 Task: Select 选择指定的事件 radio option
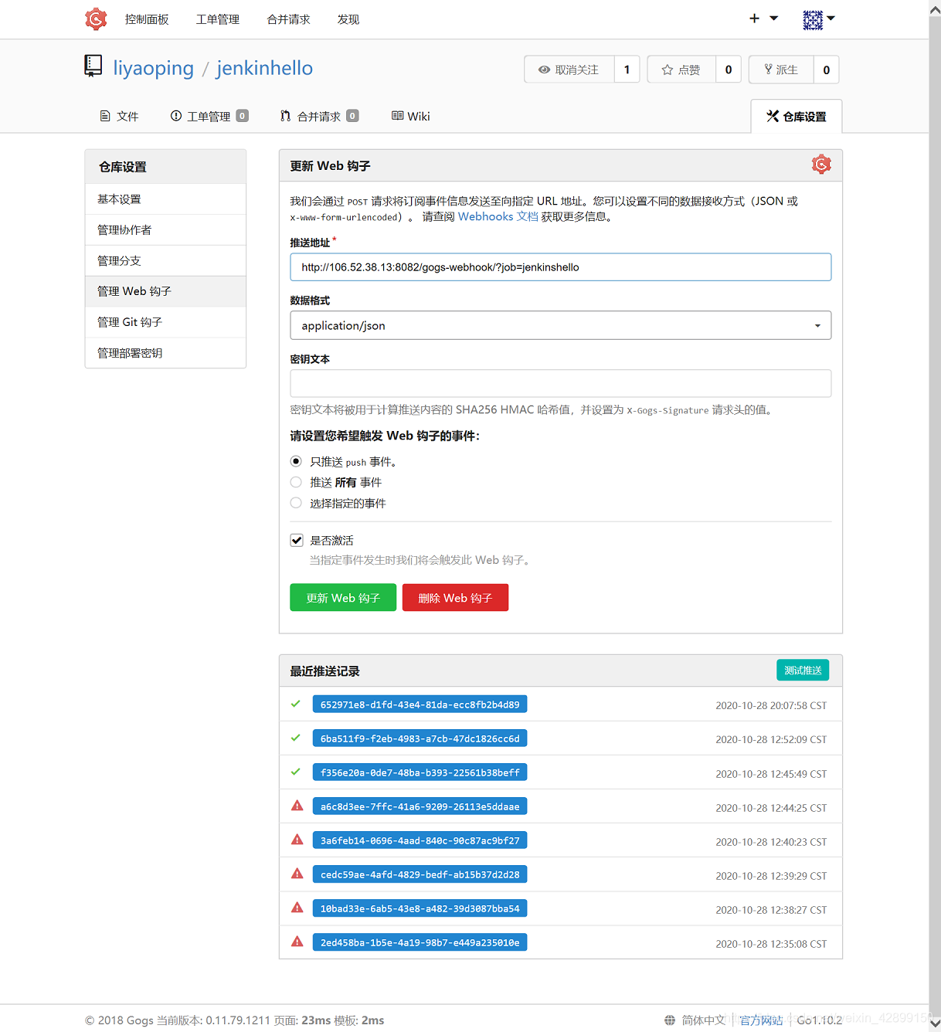tap(296, 503)
